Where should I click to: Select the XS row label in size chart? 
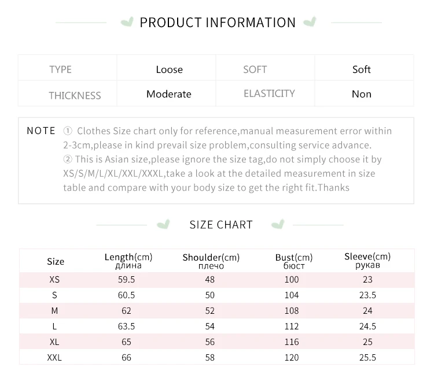pos(55,280)
